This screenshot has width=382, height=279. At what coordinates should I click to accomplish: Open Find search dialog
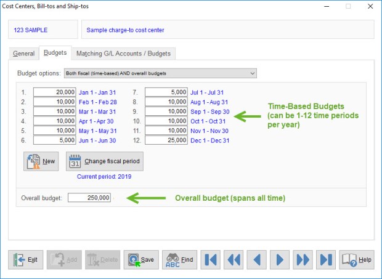[x=179, y=259]
